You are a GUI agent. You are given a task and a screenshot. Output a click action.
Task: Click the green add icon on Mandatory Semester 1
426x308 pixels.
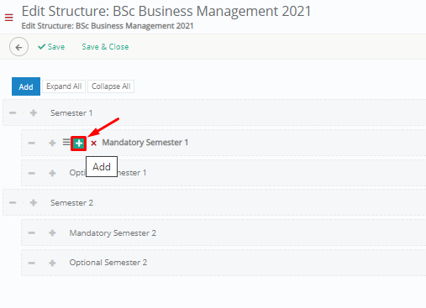click(79, 144)
